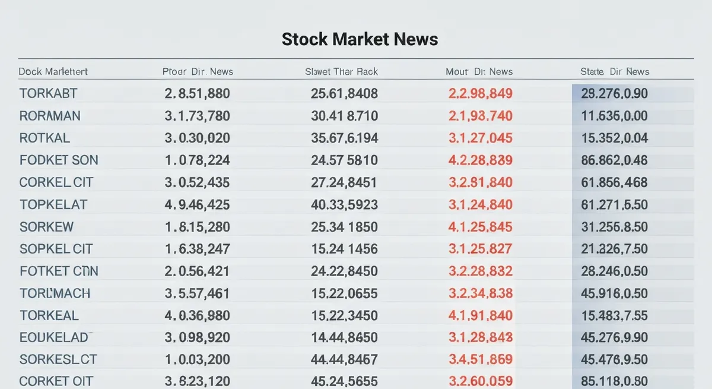This screenshot has height=389, width=712.
Task: Select the RORAMAN ticker name
Action: click(50, 116)
